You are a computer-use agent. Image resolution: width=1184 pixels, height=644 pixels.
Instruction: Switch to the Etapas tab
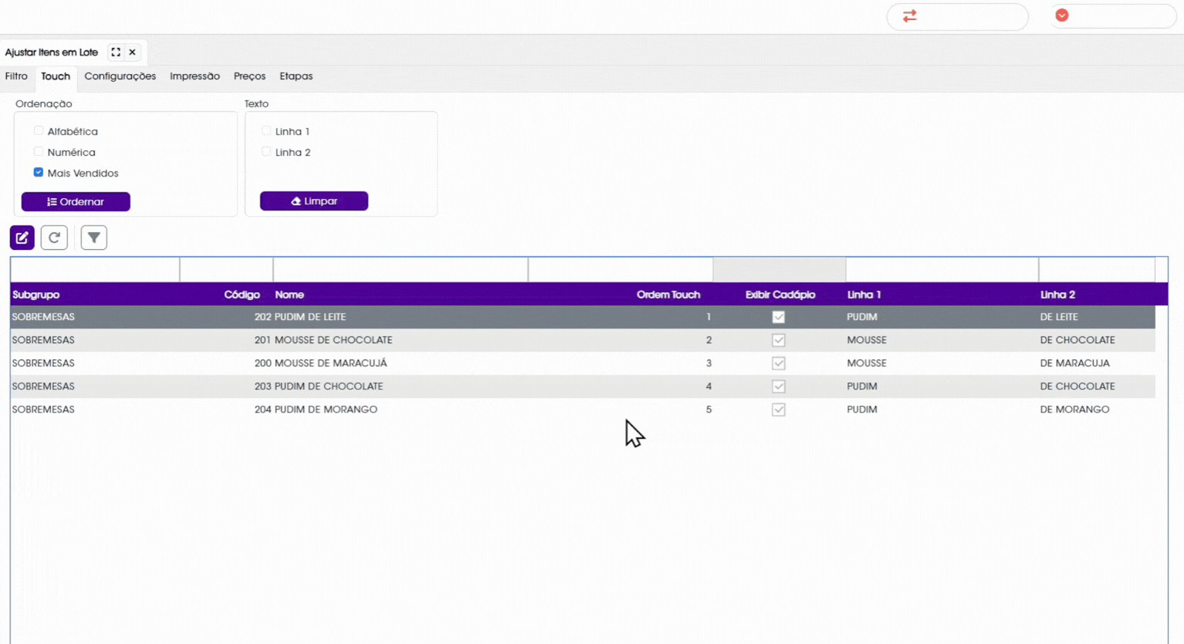point(296,76)
